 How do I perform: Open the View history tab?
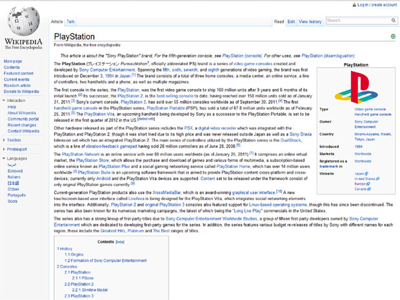tap(310, 22)
